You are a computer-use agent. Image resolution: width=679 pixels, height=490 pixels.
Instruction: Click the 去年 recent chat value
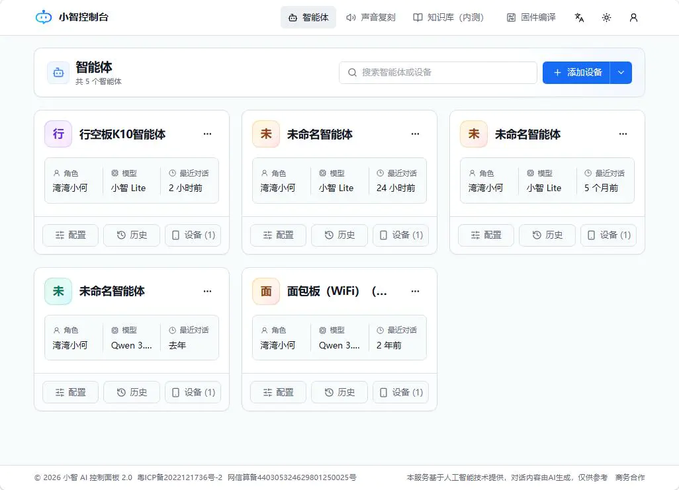pyautogui.click(x=177, y=345)
